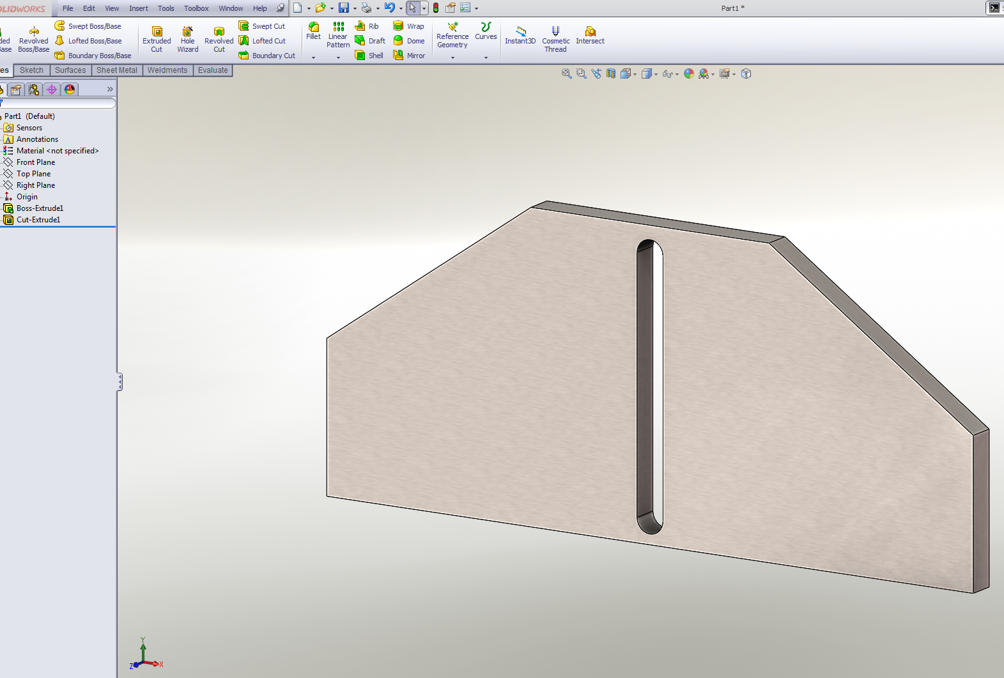Expand the Curves dropdown arrow

tap(486, 58)
